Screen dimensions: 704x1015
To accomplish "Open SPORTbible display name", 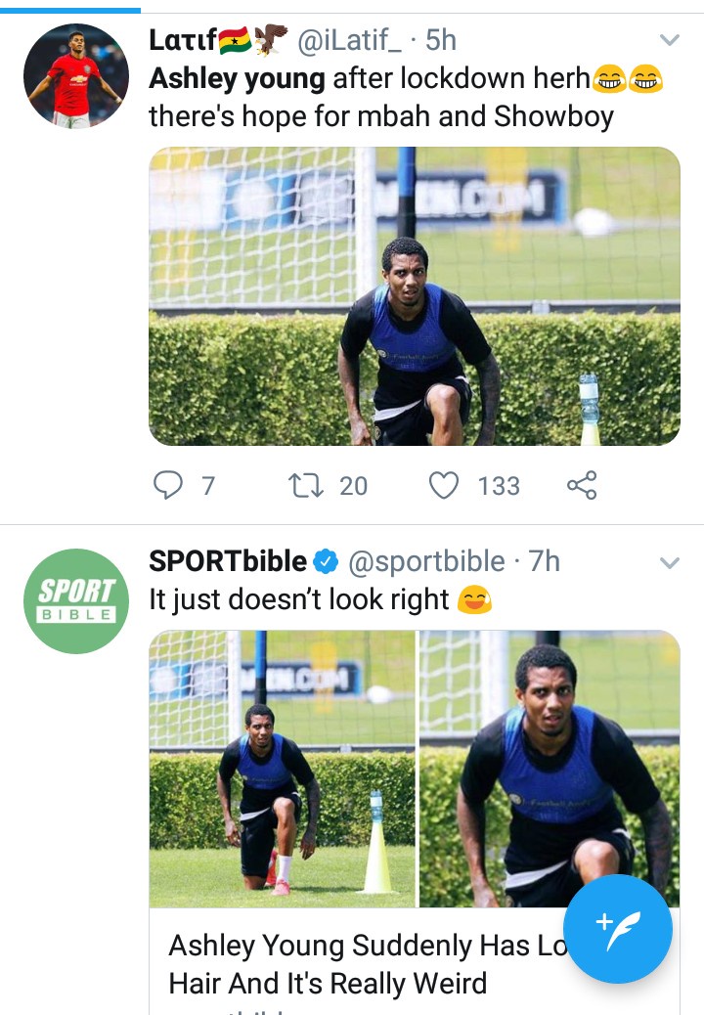I will [x=228, y=561].
